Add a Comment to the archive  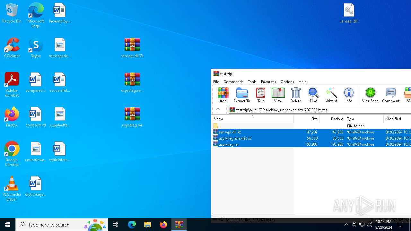tap(391, 95)
